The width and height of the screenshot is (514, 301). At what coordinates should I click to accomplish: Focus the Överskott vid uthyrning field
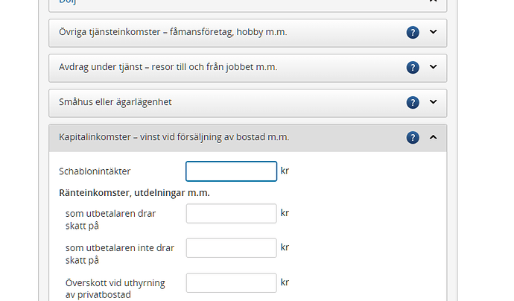(231, 283)
